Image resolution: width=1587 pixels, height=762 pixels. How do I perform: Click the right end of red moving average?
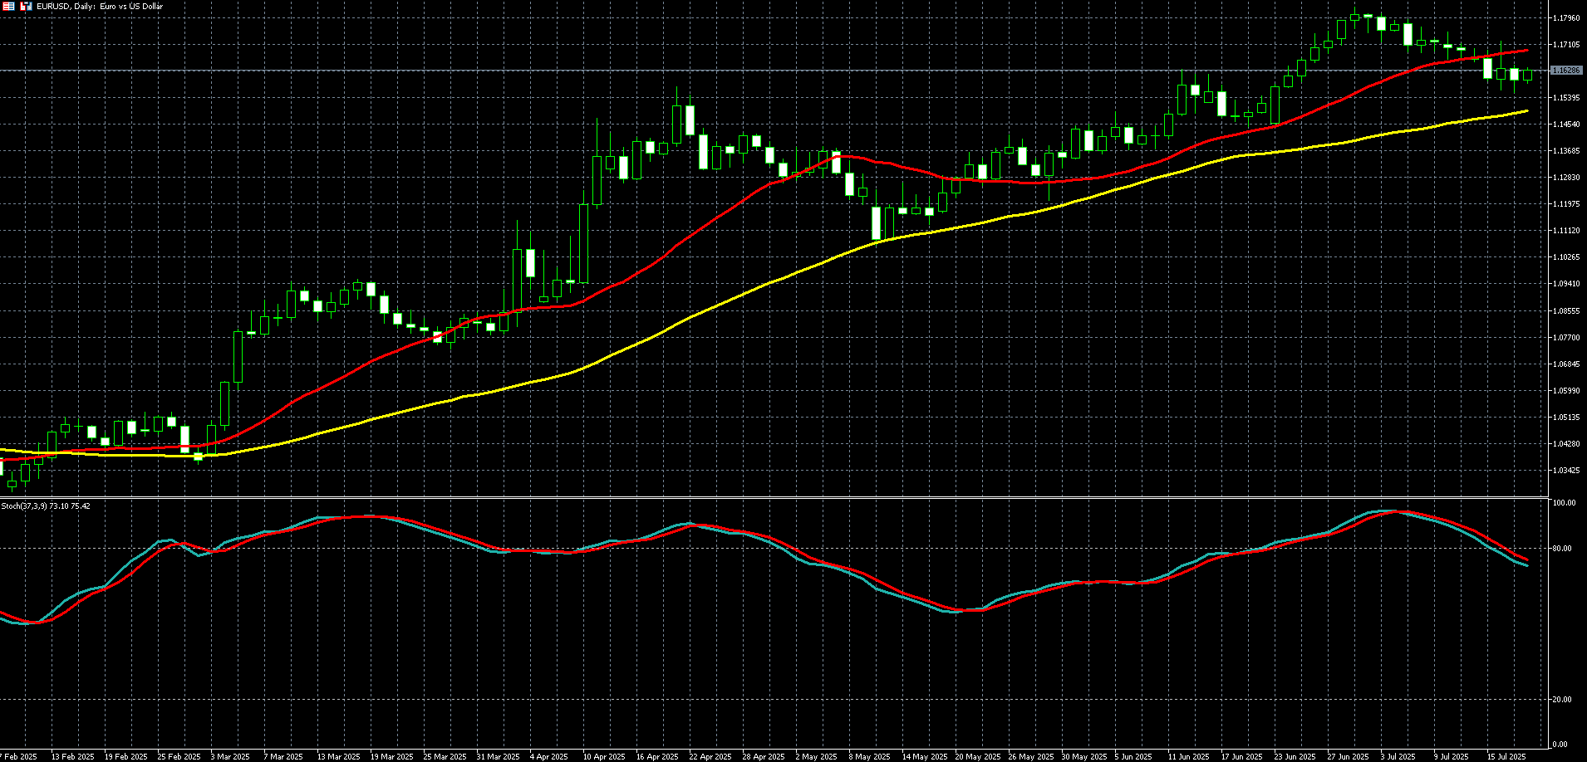1526,51
